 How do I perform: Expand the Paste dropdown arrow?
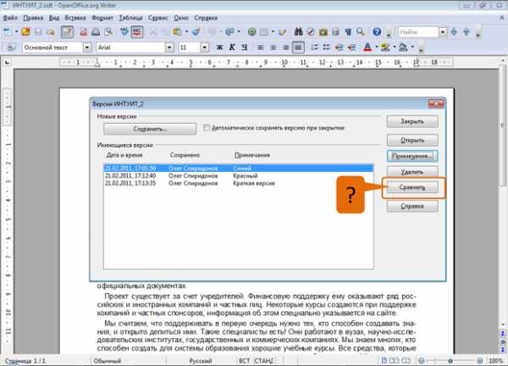186,31
